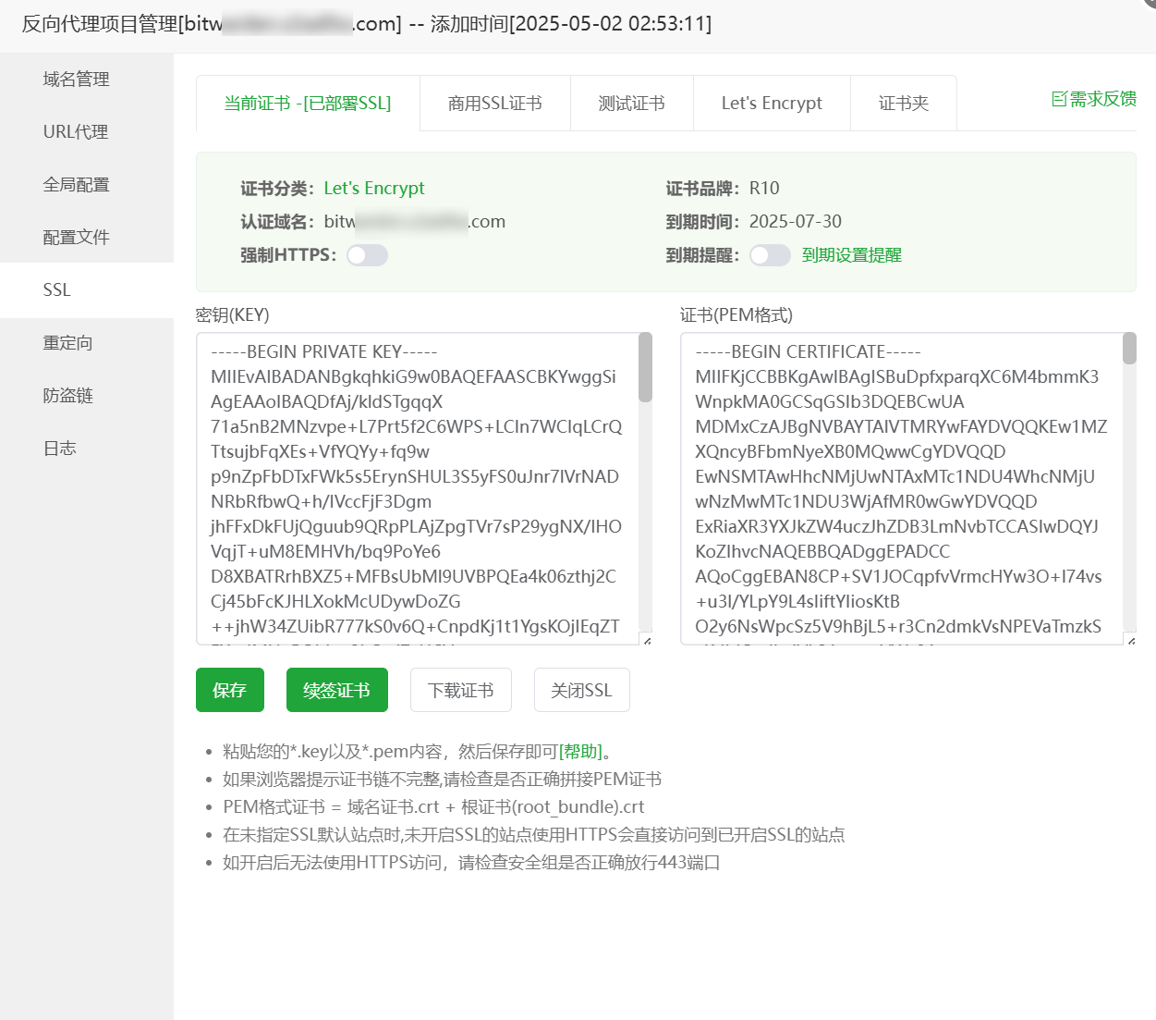Click inside the 密钥(KEY) text area
This screenshot has height=1020, width=1156.
[x=416, y=490]
